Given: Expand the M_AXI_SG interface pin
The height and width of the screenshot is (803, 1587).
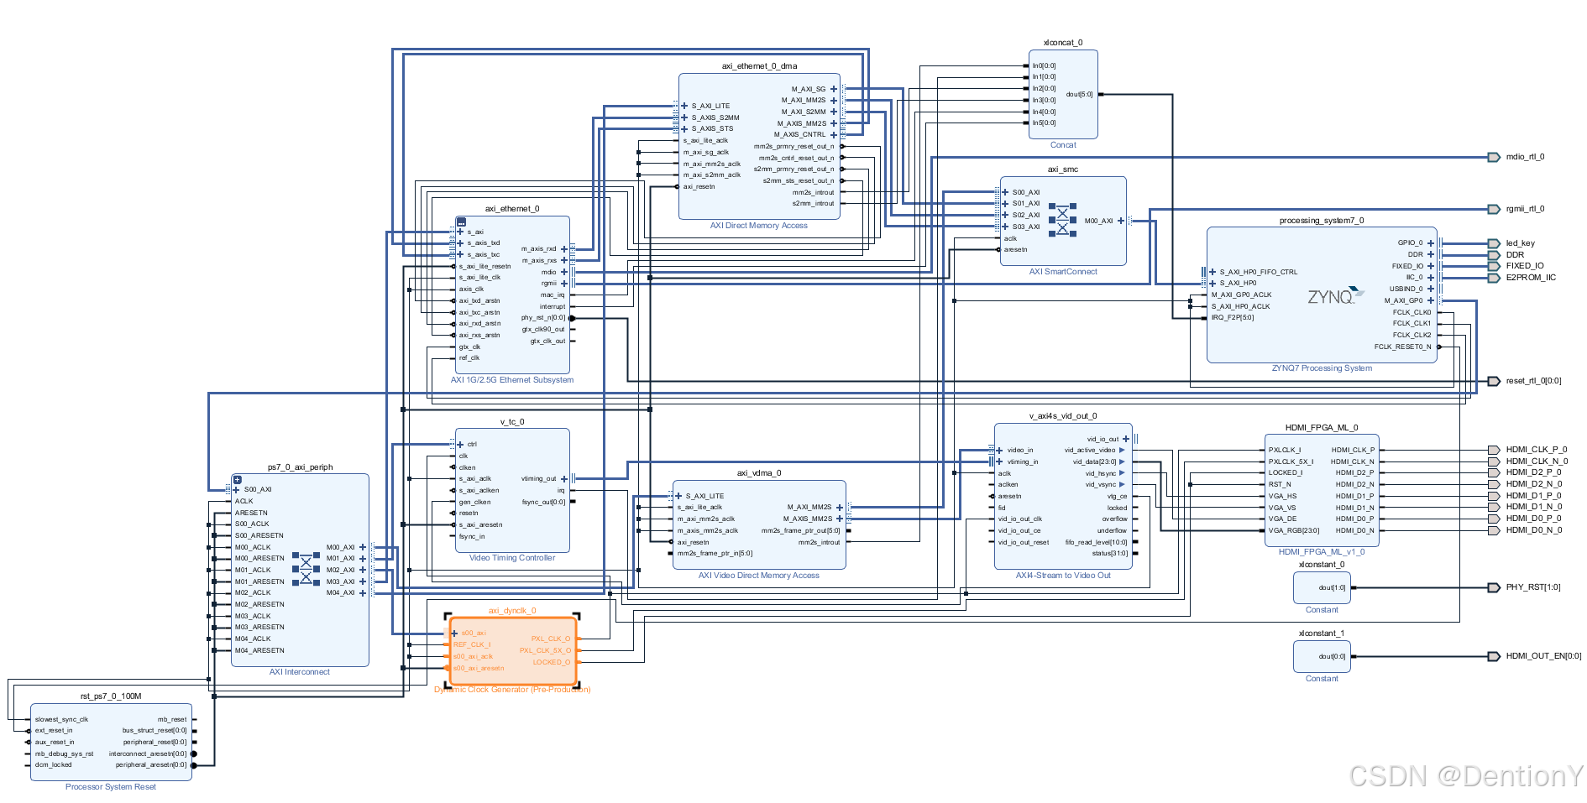Looking at the screenshot, I should 834,89.
